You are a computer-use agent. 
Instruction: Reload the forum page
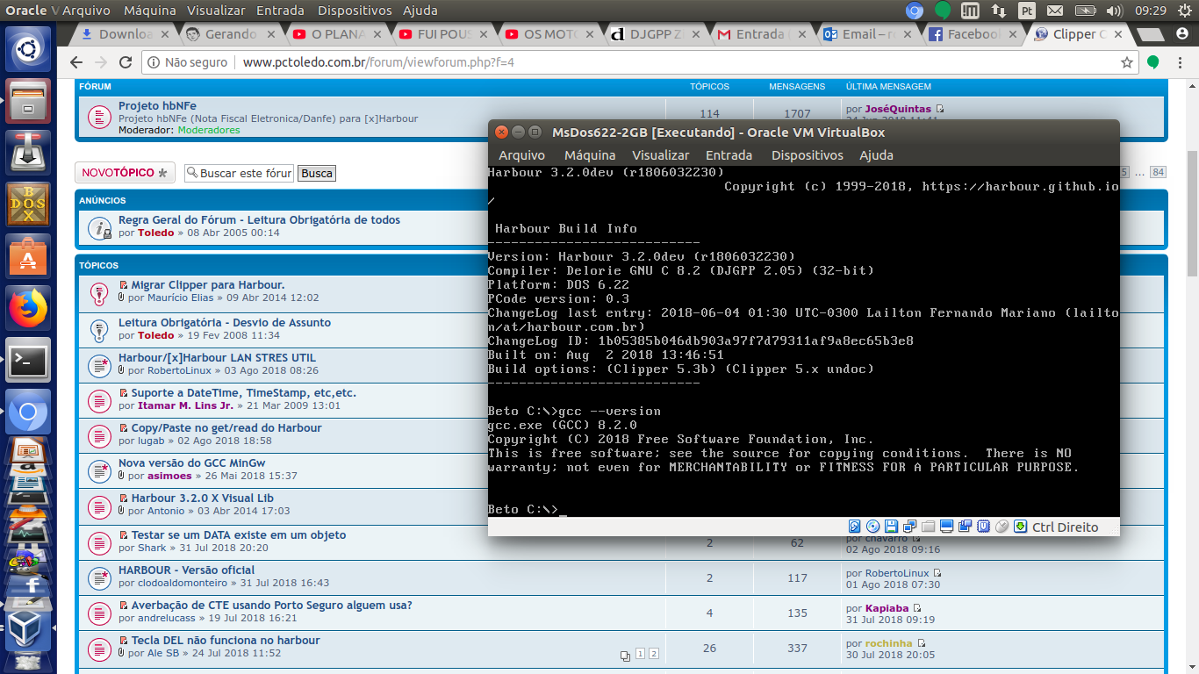point(126,63)
